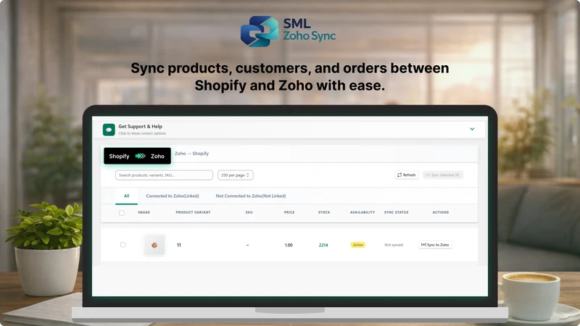Select Not Connected to Zoho(Not Linked) tab
580x326 pixels.
(x=251, y=196)
